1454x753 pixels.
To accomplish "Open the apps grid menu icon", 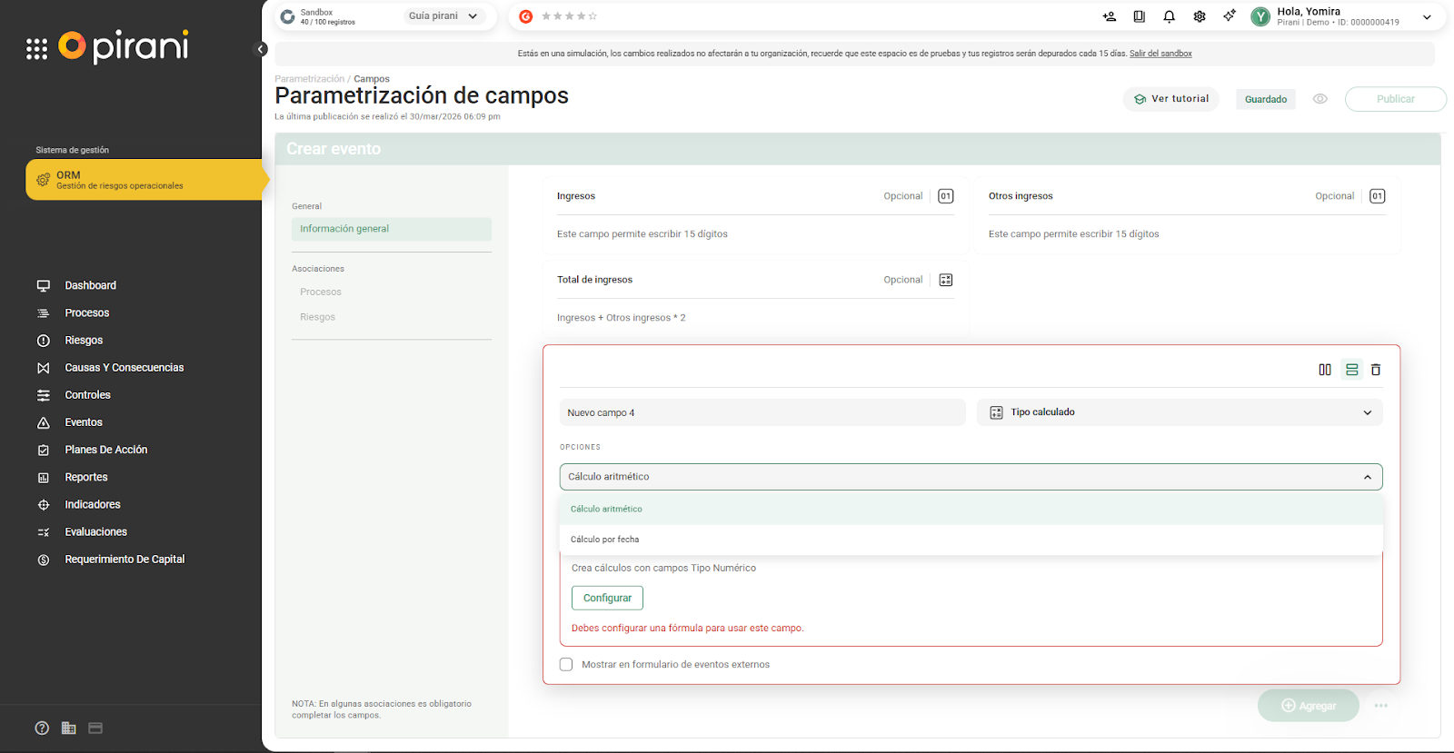I will pos(36,49).
